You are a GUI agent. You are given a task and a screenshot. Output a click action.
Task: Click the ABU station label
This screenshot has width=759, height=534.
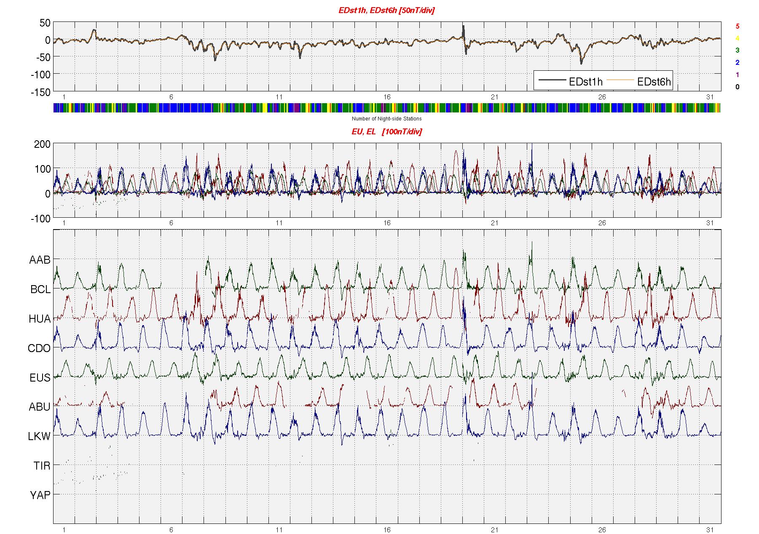[40, 407]
